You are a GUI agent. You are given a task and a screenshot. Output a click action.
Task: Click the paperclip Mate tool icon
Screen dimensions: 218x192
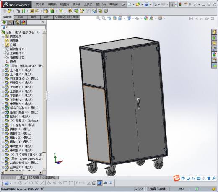click(x=18, y=11)
